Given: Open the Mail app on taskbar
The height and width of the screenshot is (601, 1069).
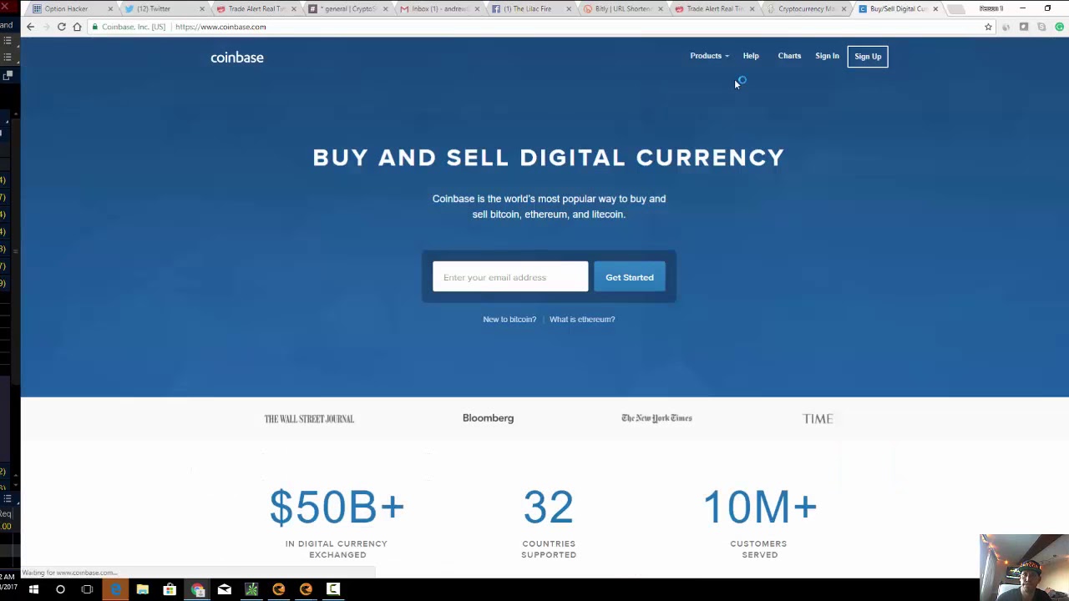Looking at the screenshot, I should coord(224,589).
